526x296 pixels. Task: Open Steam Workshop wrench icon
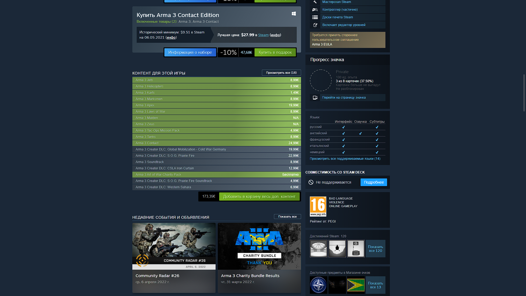[315, 2]
